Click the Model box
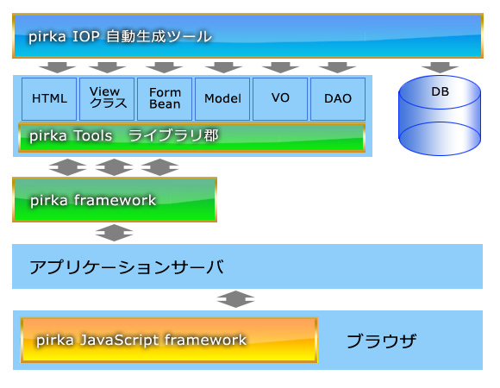Screen dimensions: 500x388 222,99
